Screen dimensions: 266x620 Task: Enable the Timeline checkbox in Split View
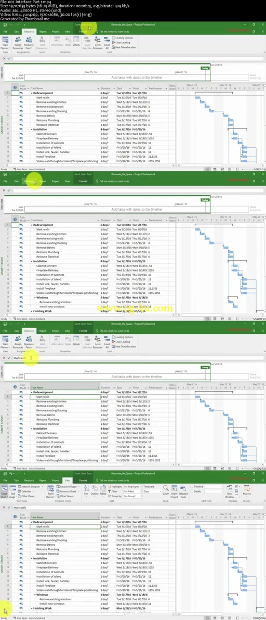coord(192,486)
